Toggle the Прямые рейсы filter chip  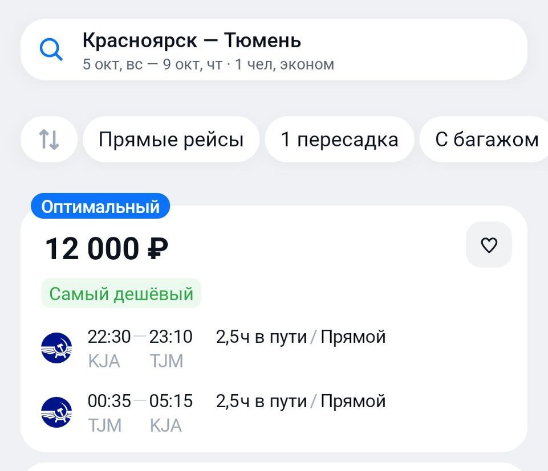[x=171, y=140]
